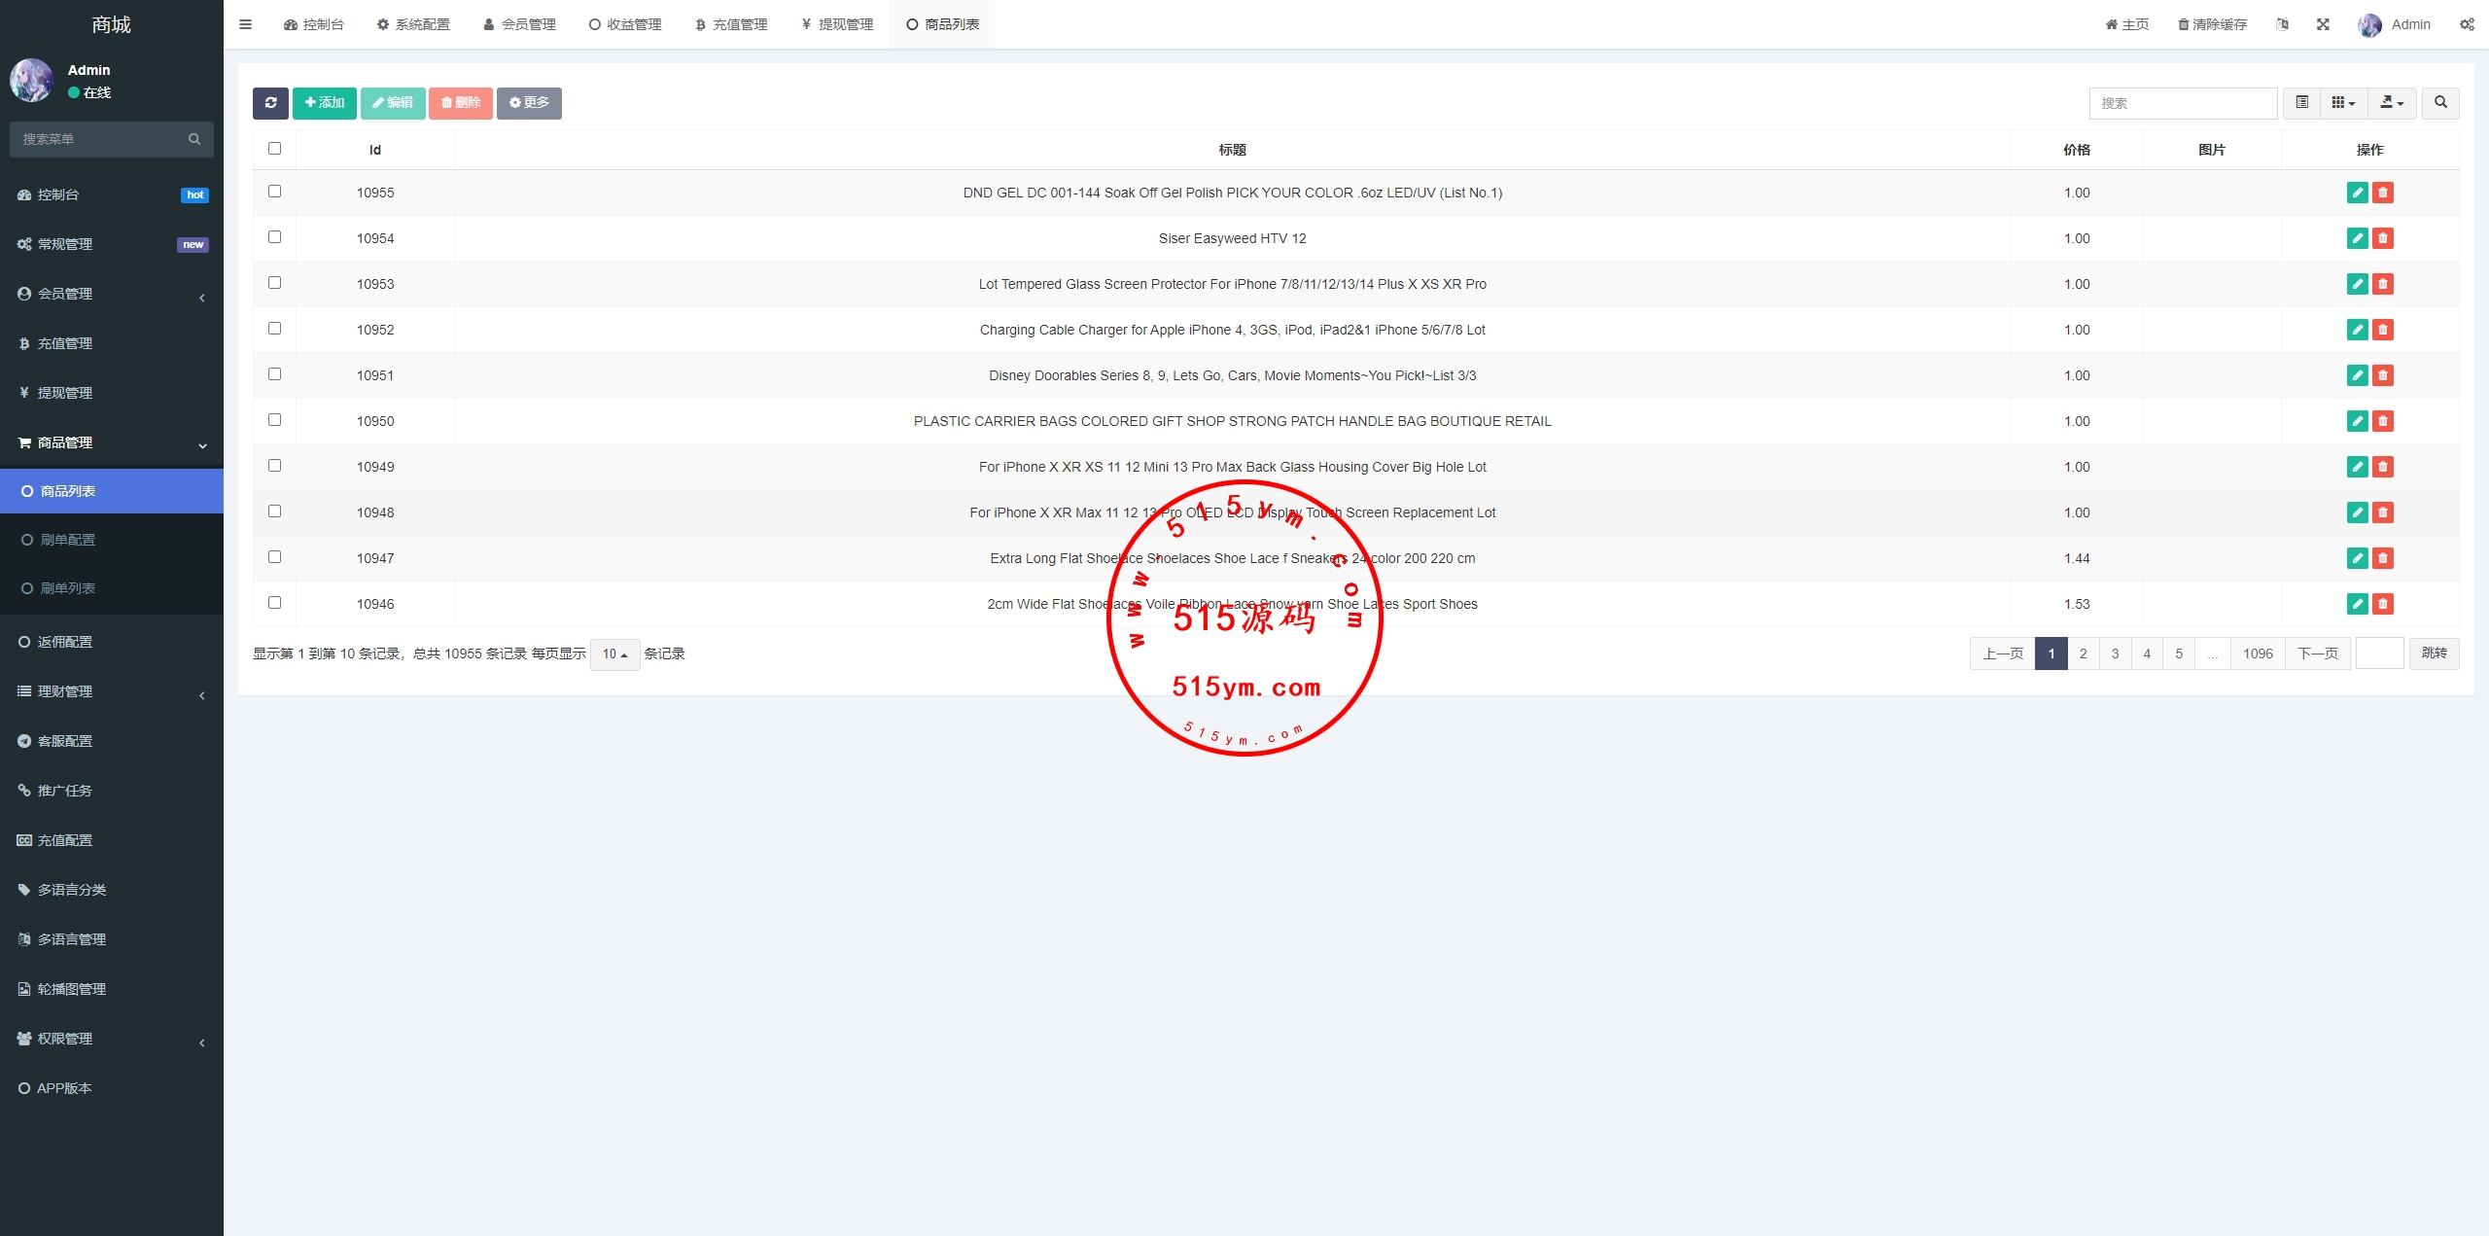Click the language switch icon in header
Image resolution: width=2489 pixels, height=1236 pixels.
pyautogui.click(x=2282, y=24)
